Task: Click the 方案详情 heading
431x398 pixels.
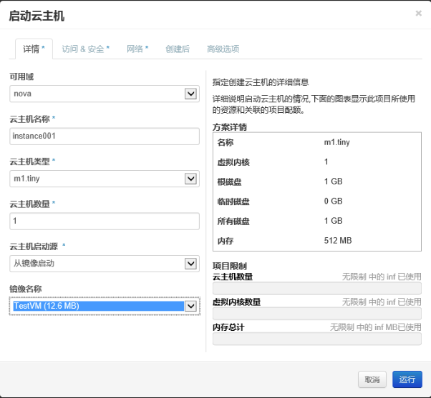Action: (230, 127)
